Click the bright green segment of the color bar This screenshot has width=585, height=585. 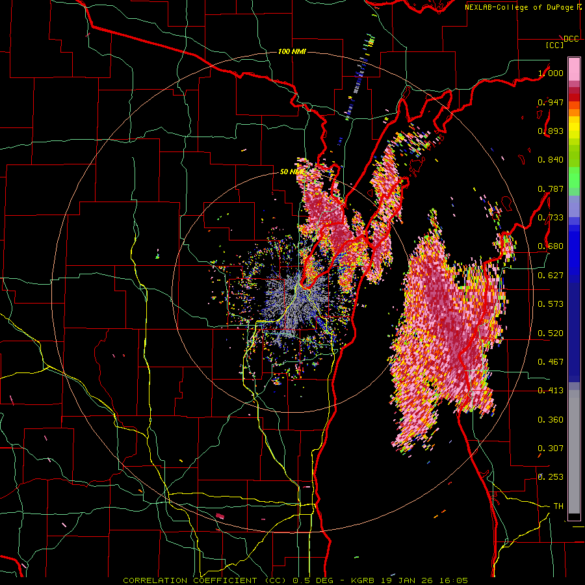pyautogui.click(x=574, y=178)
